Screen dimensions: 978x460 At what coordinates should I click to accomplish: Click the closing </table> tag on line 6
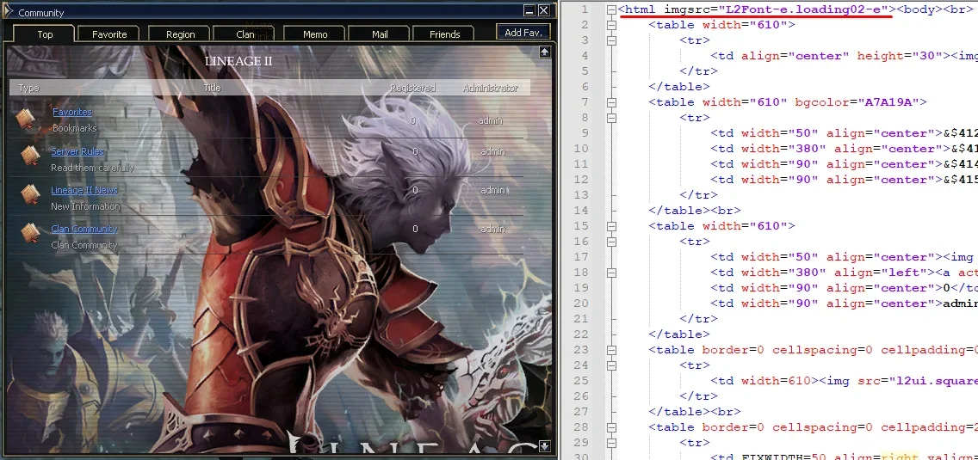tap(679, 87)
